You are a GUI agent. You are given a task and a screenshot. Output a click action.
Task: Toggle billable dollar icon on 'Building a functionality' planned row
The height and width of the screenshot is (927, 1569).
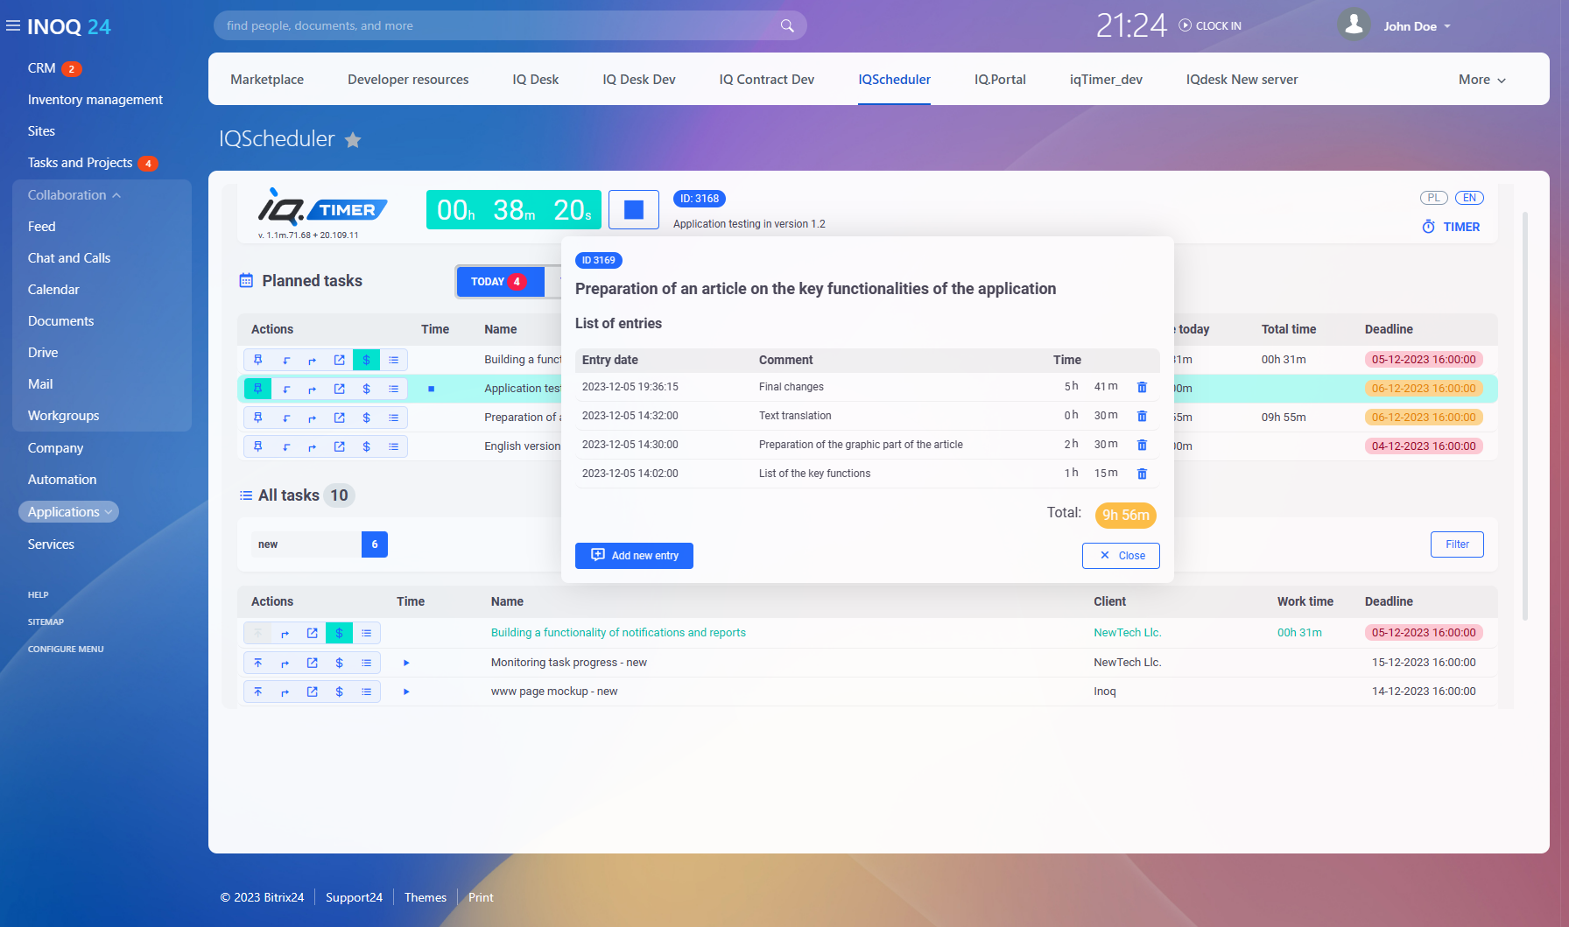click(366, 360)
